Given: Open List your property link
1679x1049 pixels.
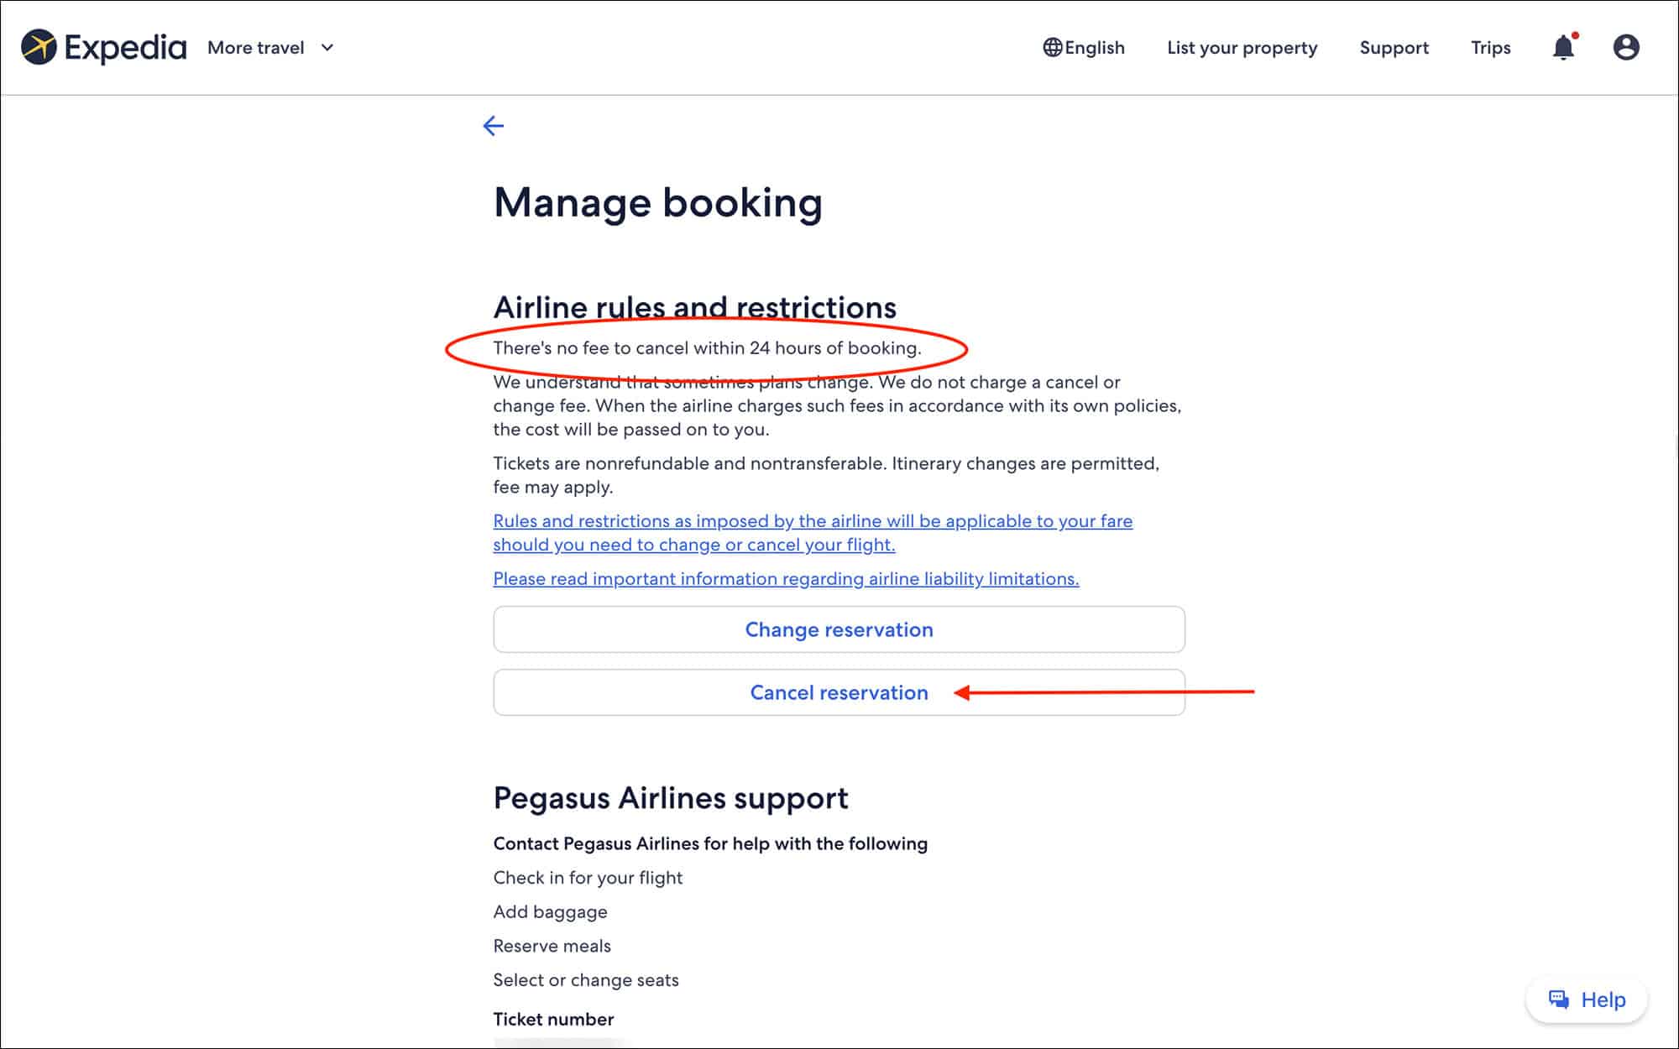Looking at the screenshot, I should click(x=1242, y=48).
